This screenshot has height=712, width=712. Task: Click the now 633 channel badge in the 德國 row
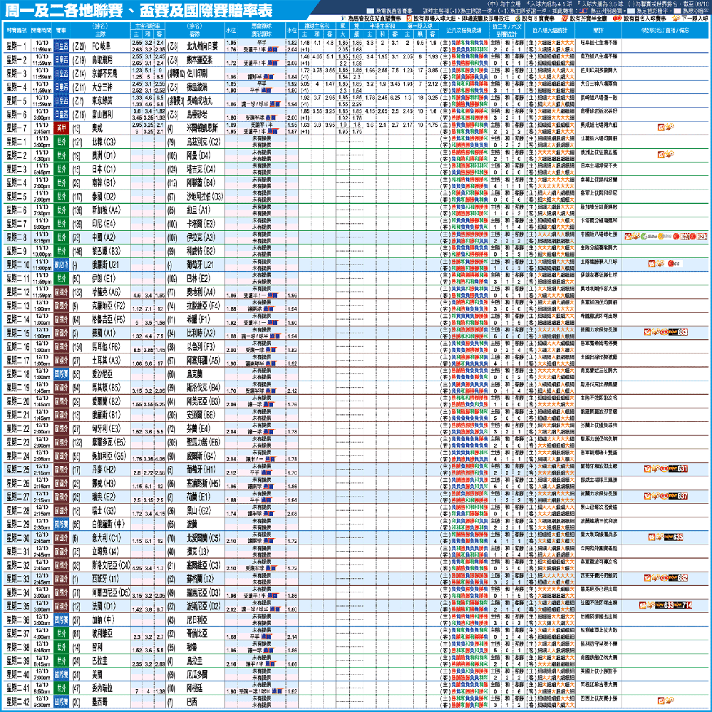coord(677,332)
